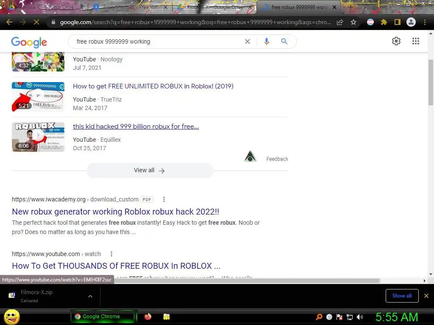
Task: Bookmark this page with the star icon
Action: tap(353, 22)
